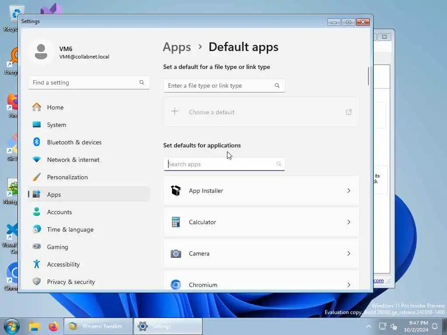Click the Chromium label
This screenshot has height=335, width=447.
click(203, 285)
